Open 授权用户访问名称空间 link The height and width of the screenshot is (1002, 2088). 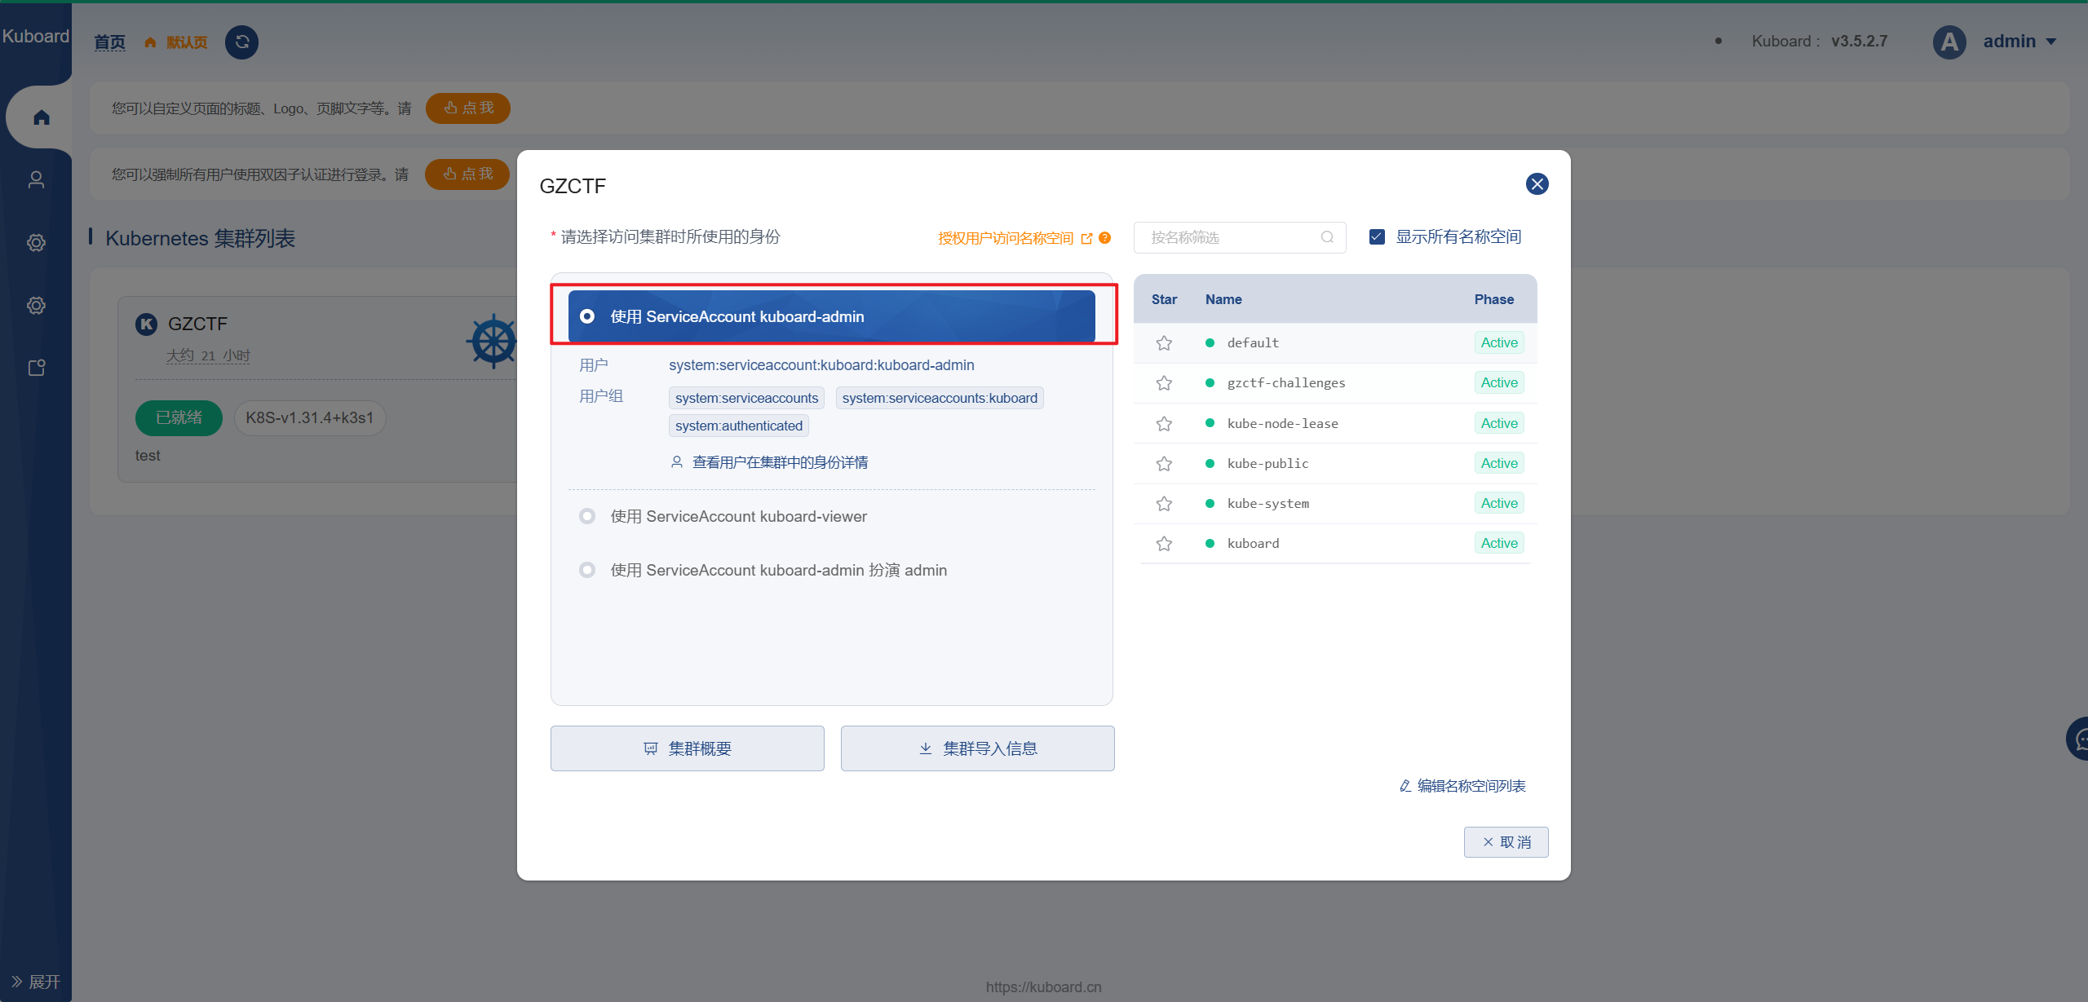[x=1006, y=238]
